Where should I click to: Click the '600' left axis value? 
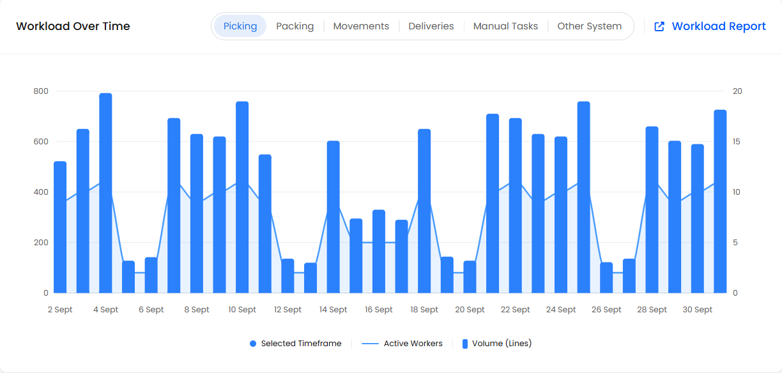pyautogui.click(x=41, y=142)
